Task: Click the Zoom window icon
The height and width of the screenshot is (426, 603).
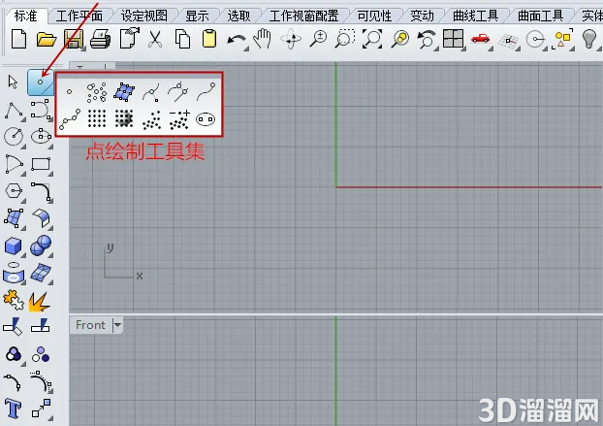Action: (x=345, y=39)
